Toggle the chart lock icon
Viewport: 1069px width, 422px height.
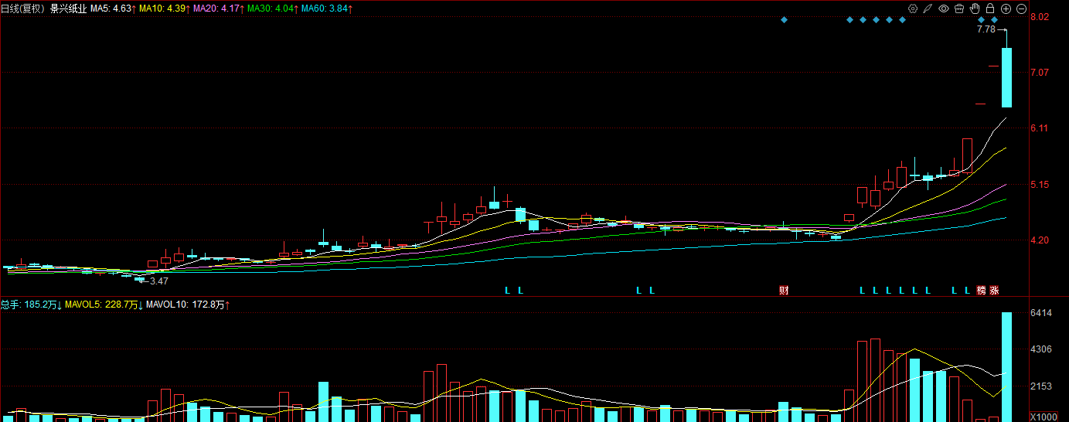[x=990, y=9]
